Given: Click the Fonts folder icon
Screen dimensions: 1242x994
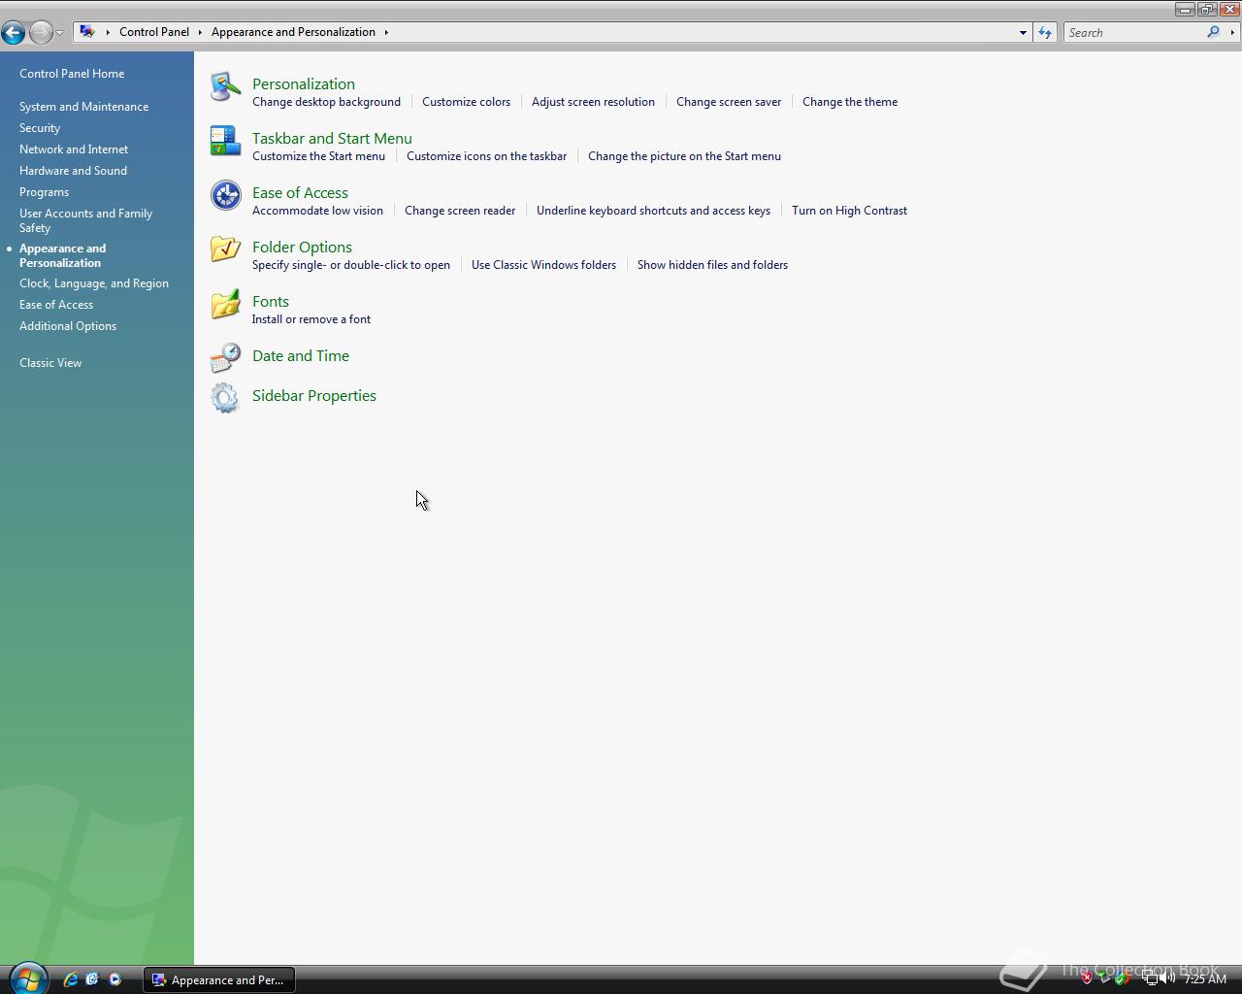Looking at the screenshot, I should tap(225, 304).
